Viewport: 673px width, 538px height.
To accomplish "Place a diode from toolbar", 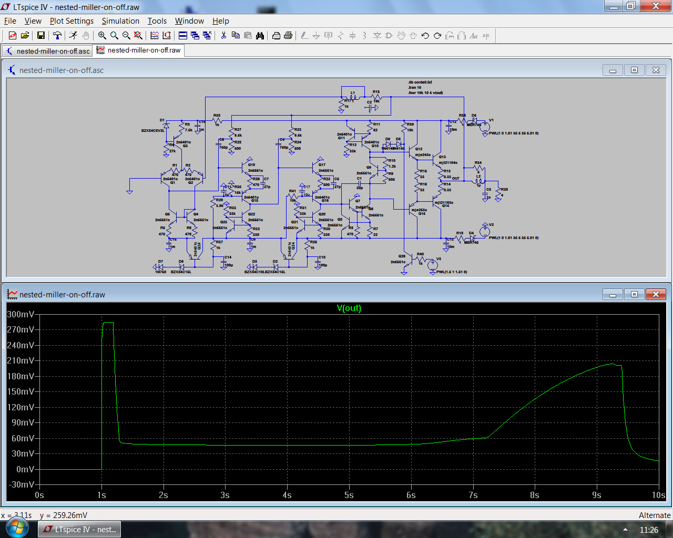I will [x=377, y=36].
